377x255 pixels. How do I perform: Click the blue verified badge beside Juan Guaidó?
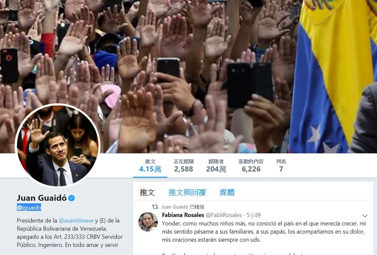coord(71,198)
